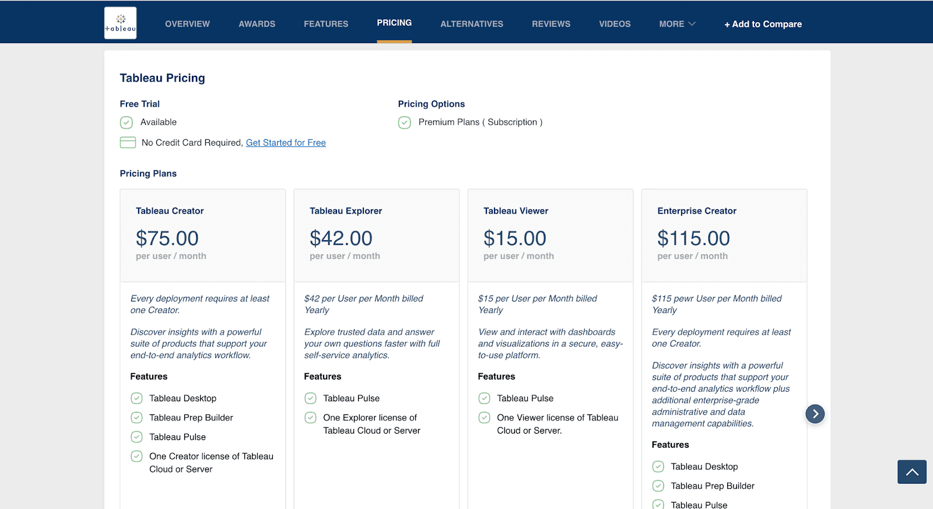
Task: Click the Features heading in Tableau Viewer card
Action: 496,376
